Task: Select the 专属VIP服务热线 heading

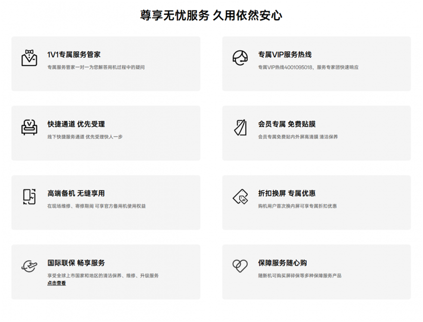Action: click(x=285, y=55)
